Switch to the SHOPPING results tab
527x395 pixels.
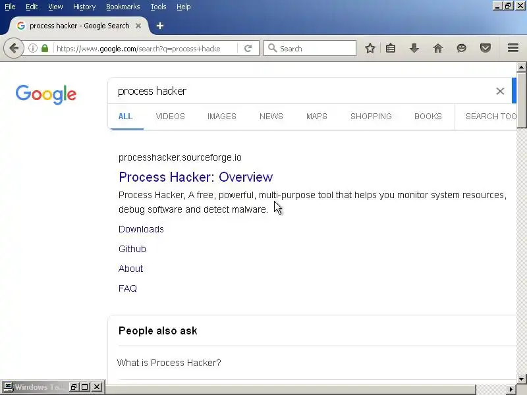(x=371, y=117)
